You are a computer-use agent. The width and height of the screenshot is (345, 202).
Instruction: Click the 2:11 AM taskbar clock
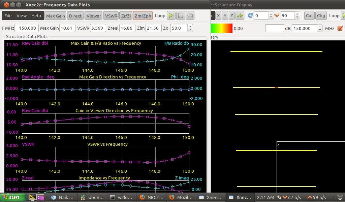pos(265,197)
